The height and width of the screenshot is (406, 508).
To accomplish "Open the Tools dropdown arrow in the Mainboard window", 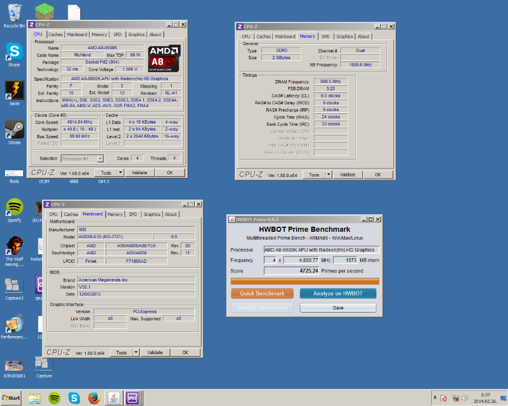I will [x=136, y=352].
